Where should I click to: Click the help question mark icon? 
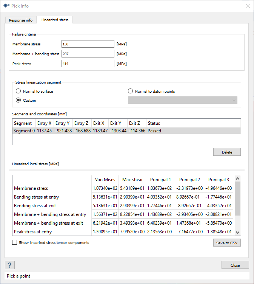(x=9, y=265)
